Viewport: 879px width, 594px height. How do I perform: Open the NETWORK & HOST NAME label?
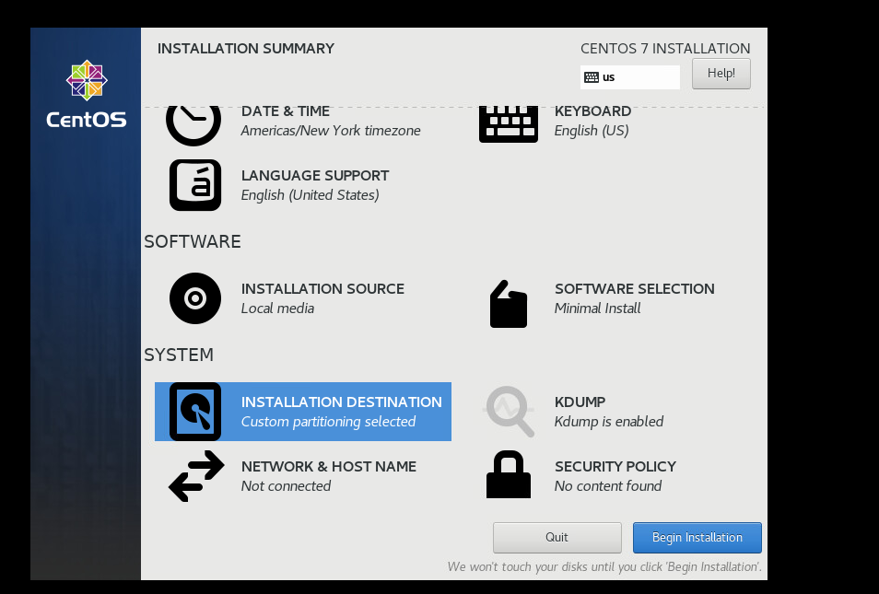pyautogui.click(x=329, y=466)
